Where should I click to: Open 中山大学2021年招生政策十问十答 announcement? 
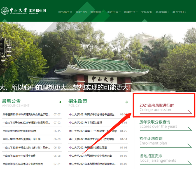click(x=22, y=139)
